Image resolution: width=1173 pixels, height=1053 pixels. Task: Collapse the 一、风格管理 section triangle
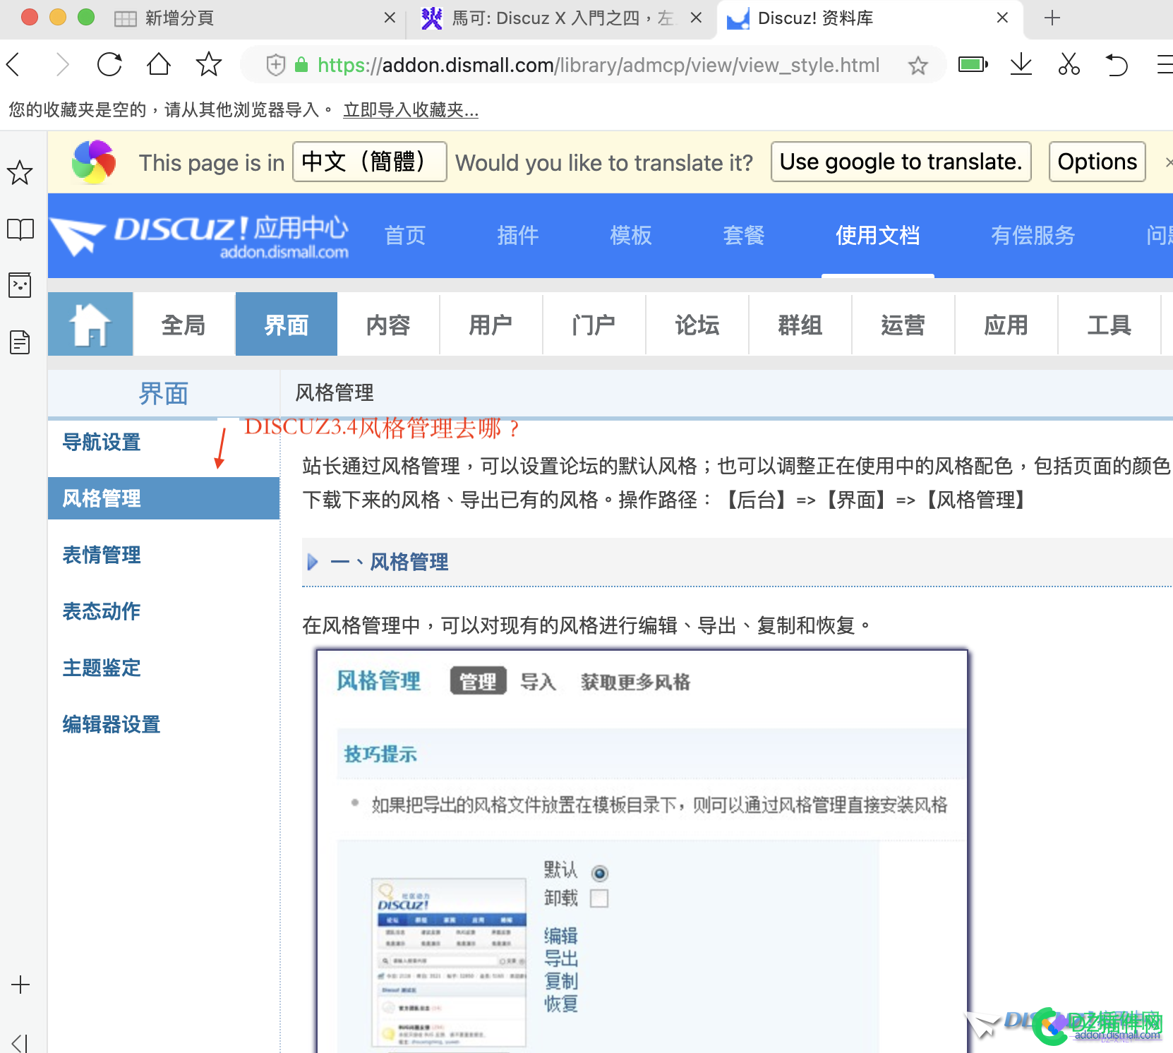313,562
